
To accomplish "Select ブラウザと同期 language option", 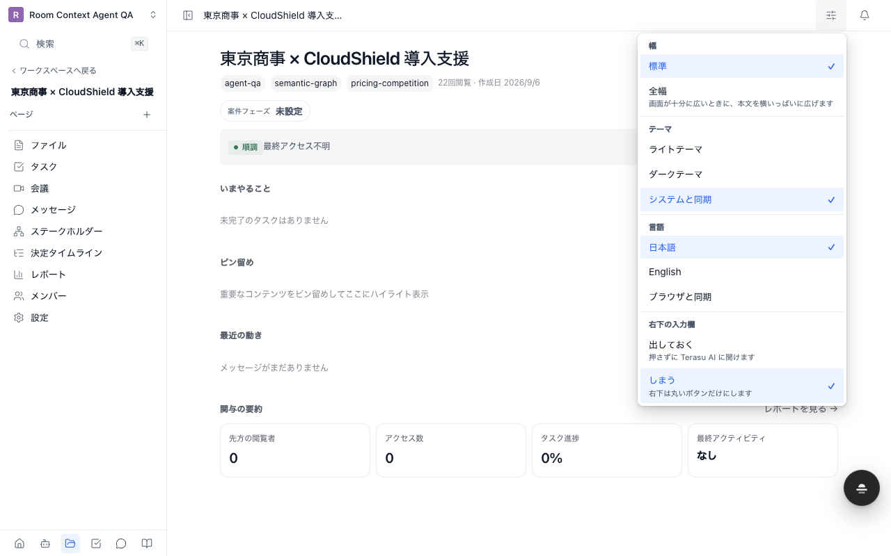I will (x=742, y=297).
